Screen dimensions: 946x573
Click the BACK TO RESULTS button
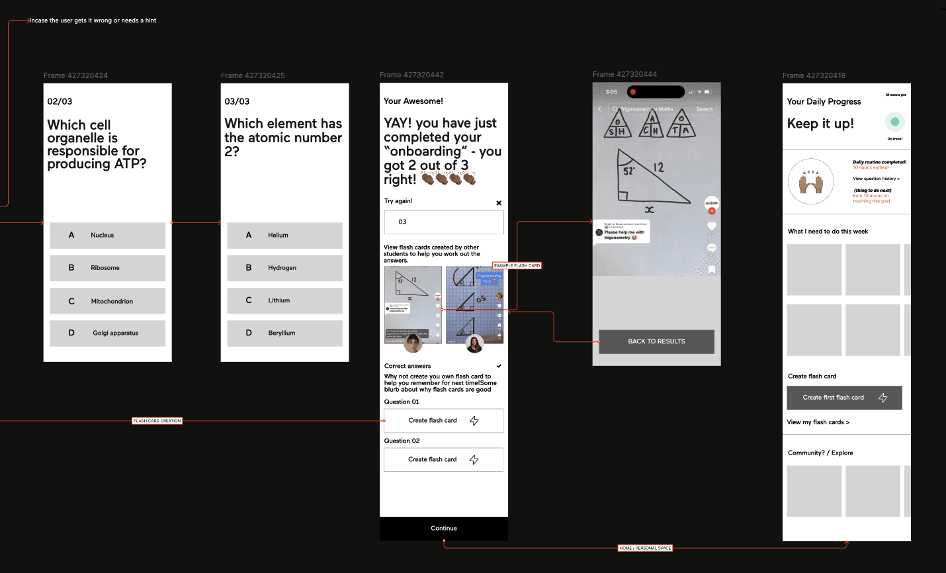coord(656,341)
